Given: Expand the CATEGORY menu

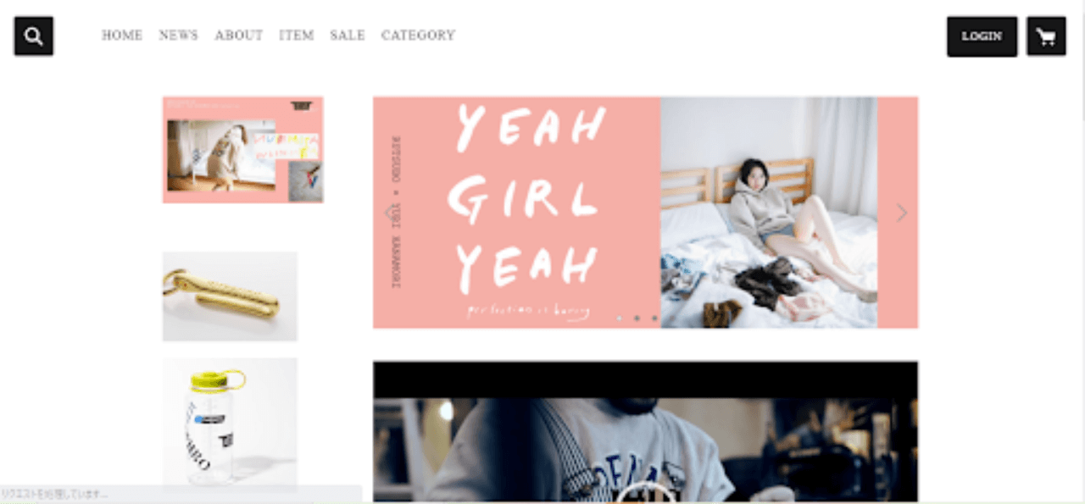Looking at the screenshot, I should tap(418, 36).
